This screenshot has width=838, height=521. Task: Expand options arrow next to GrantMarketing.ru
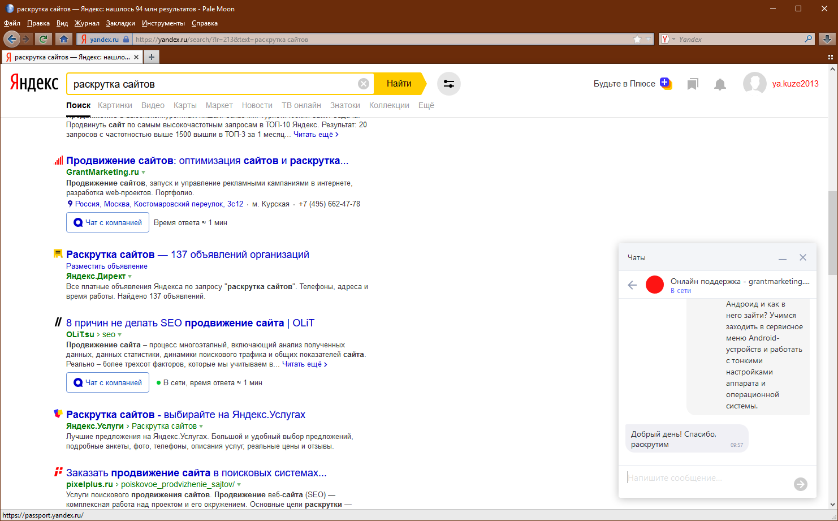(x=144, y=173)
